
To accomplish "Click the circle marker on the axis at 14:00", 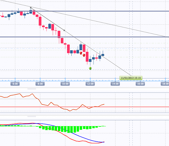I will tap(115, 78).
